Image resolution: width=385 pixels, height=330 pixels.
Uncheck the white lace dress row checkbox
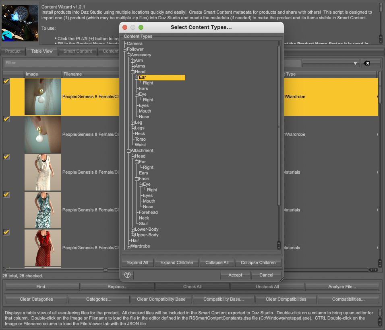6,157
